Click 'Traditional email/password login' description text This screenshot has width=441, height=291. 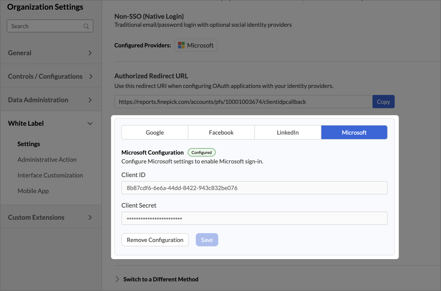pos(203,25)
